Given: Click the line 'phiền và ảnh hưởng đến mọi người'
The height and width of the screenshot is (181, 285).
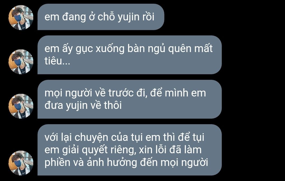Looking at the screenshot, I should (x=126, y=163).
